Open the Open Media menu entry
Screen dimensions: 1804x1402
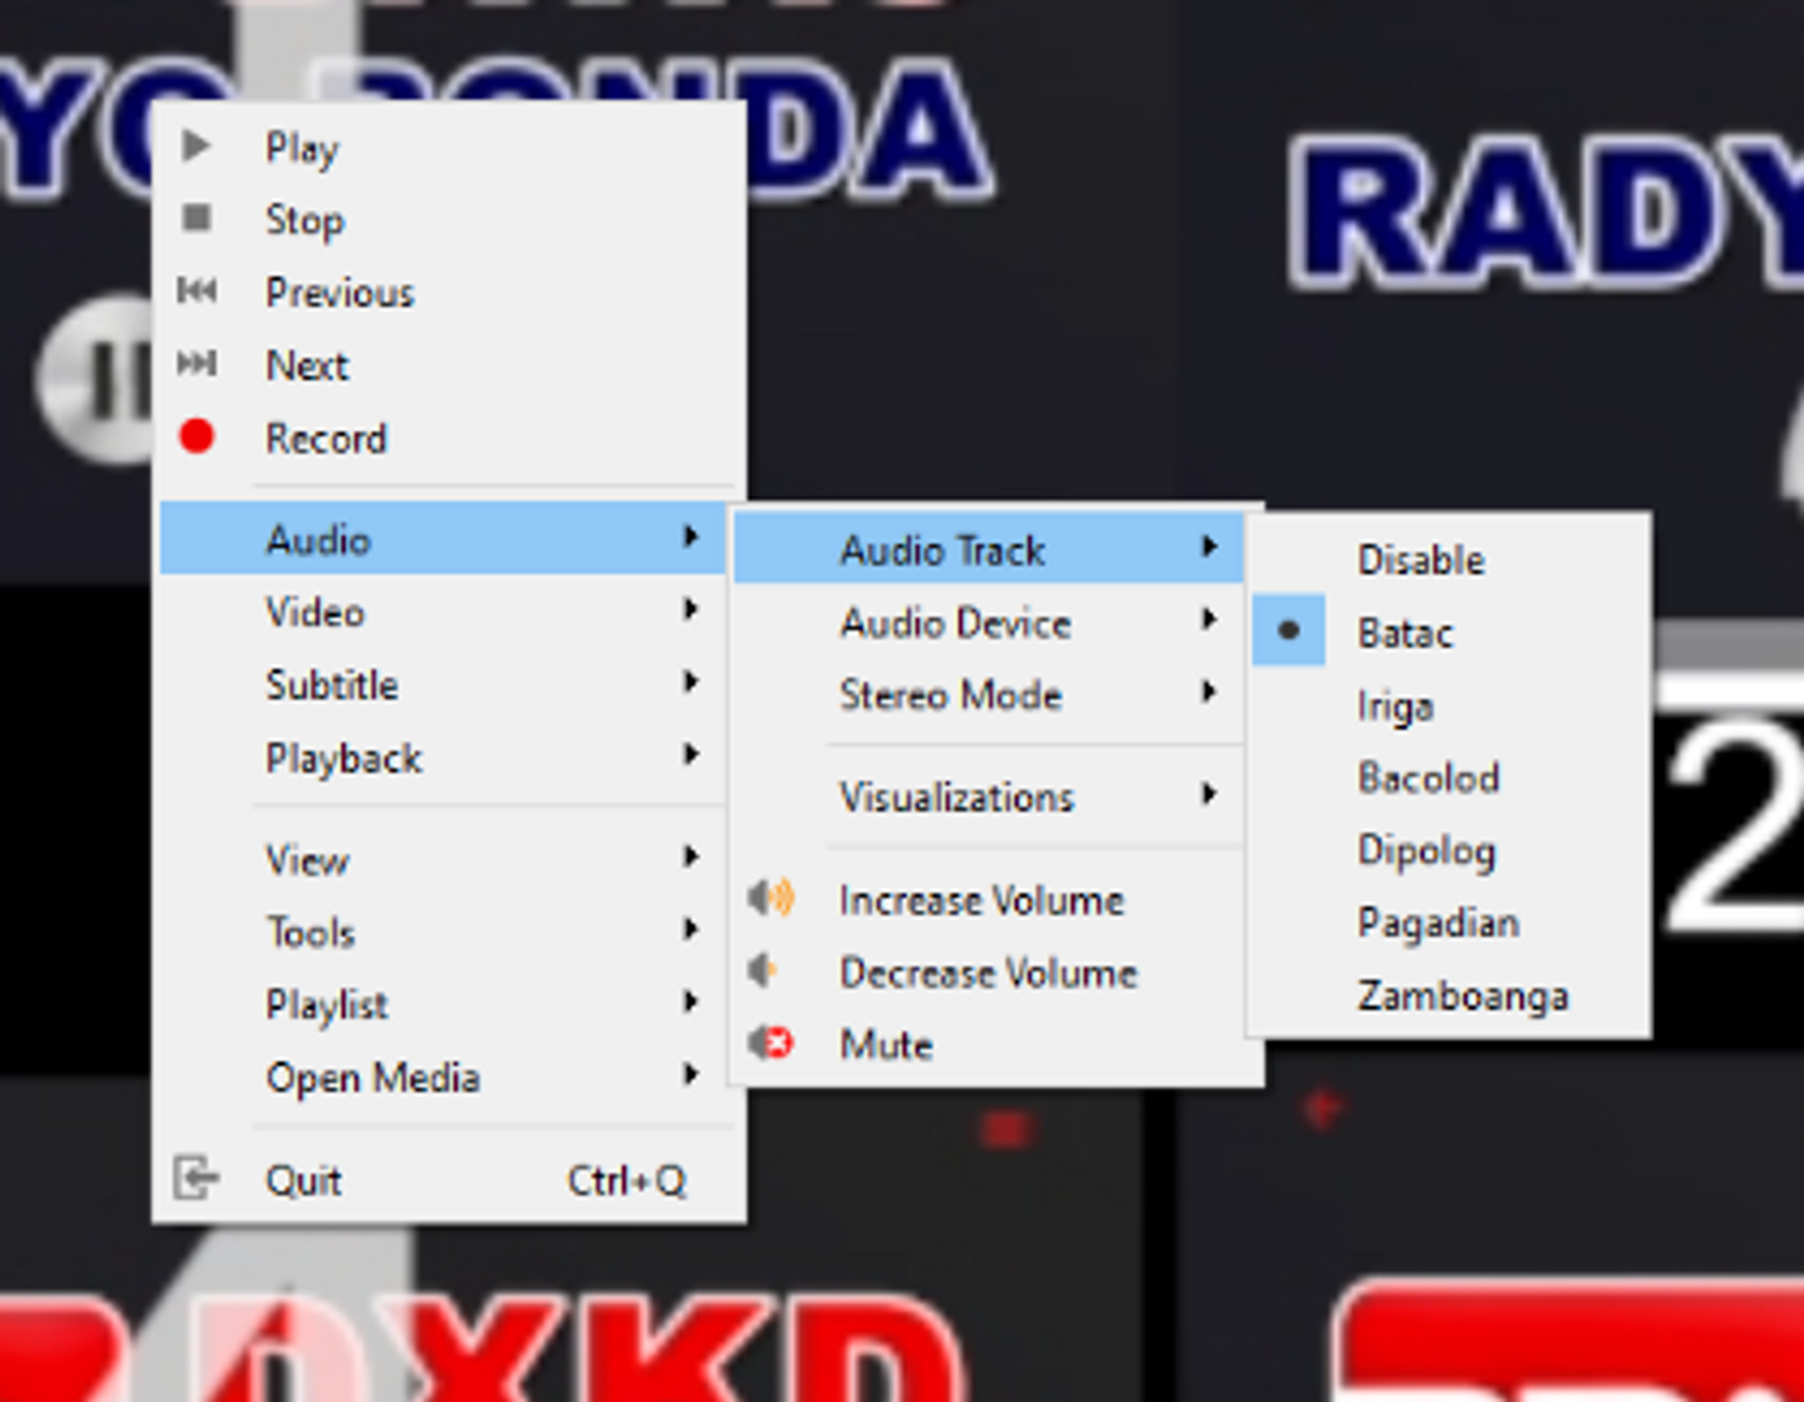443,1076
